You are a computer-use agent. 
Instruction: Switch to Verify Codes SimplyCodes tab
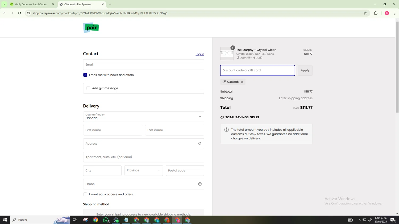click(x=31, y=4)
